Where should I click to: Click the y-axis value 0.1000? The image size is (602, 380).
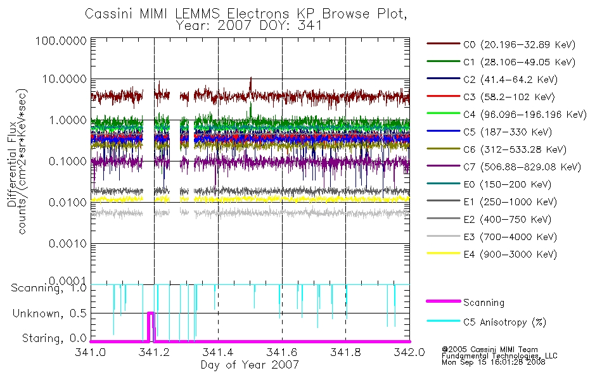tap(68, 161)
